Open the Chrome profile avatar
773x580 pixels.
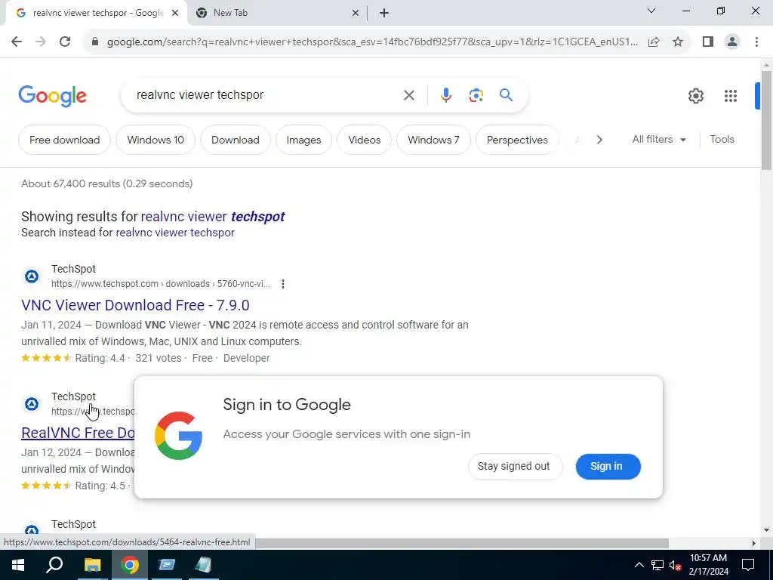click(x=732, y=42)
